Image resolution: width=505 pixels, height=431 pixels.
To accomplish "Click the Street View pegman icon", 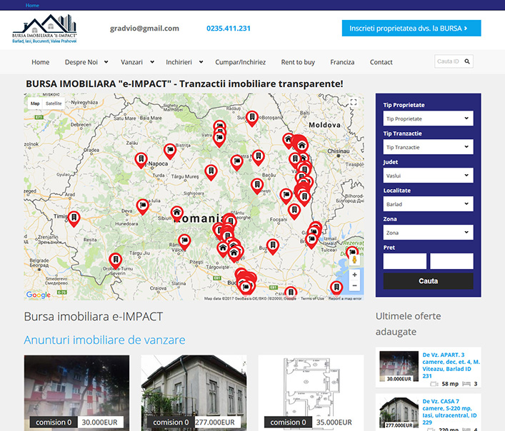I will [x=354, y=260].
